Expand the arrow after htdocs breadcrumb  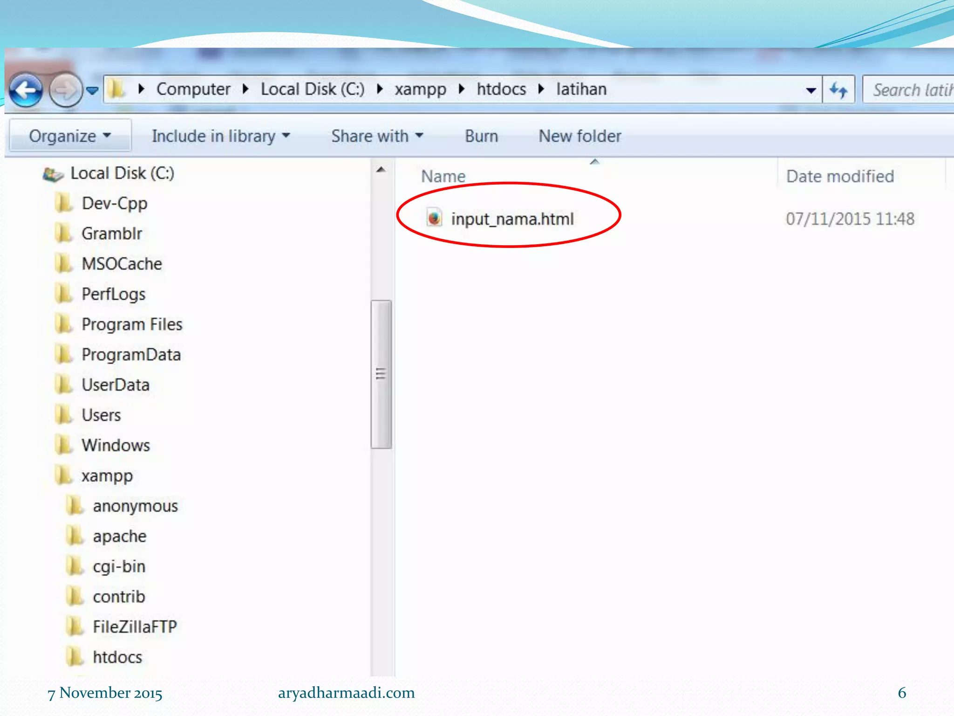click(x=541, y=89)
